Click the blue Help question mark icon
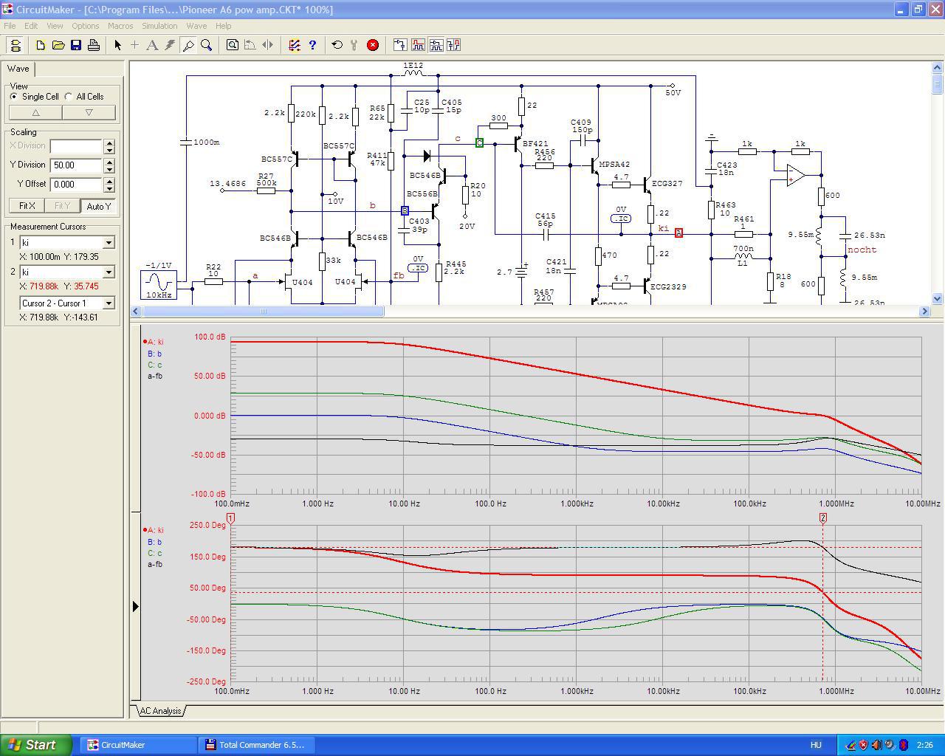945x756 pixels. click(x=312, y=45)
